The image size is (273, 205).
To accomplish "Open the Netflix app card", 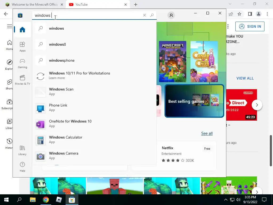I will tap(174, 156).
